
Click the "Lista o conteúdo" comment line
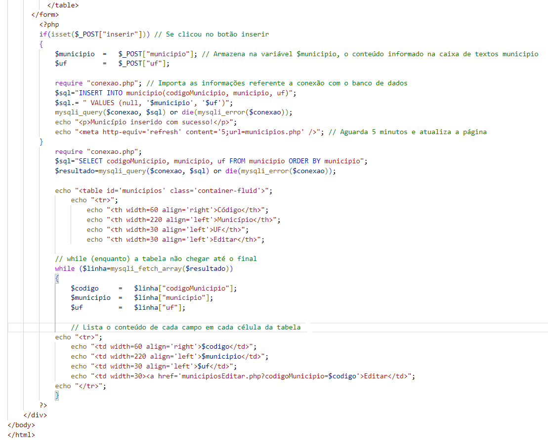click(x=185, y=327)
